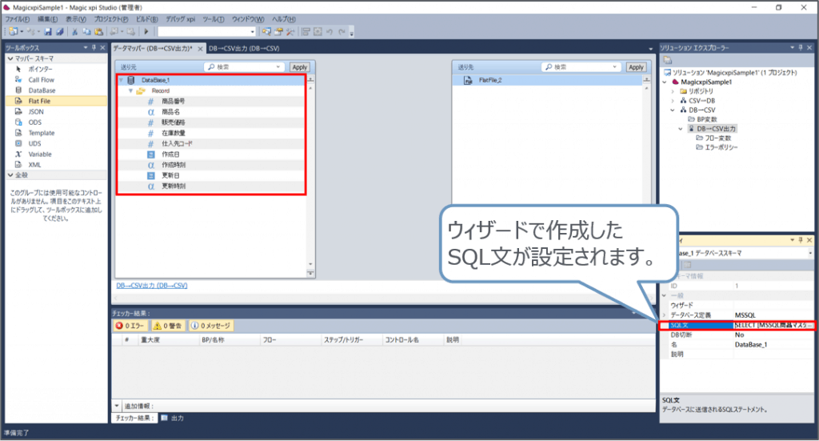This screenshot has width=819, height=441.
Task: Click the Cut scissors toolbar icon
Action: click(75, 31)
